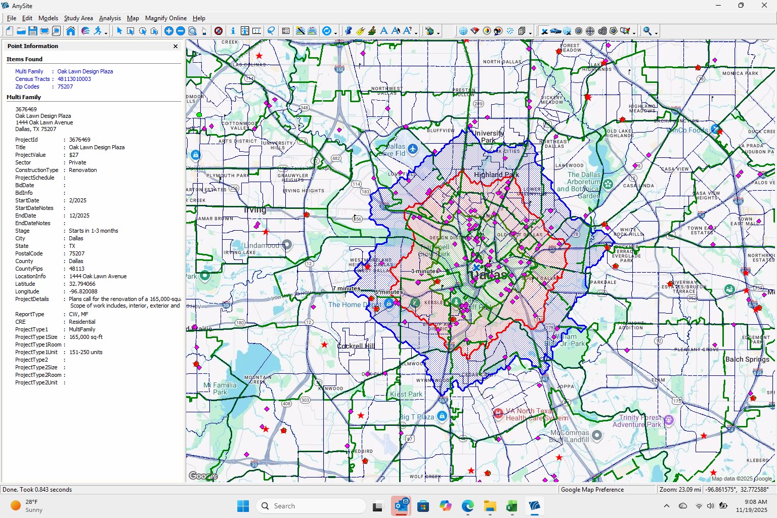Expand dropdown arrow beside the magnifier search icon
The height and width of the screenshot is (518, 777).
point(657,33)
